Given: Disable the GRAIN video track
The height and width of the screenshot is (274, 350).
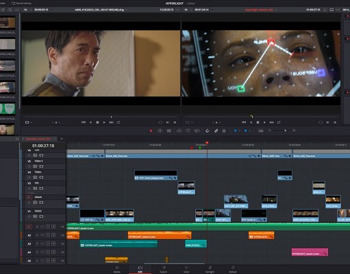Looking at the screenshot, I should pyautogui.click(x=41, y=203).
